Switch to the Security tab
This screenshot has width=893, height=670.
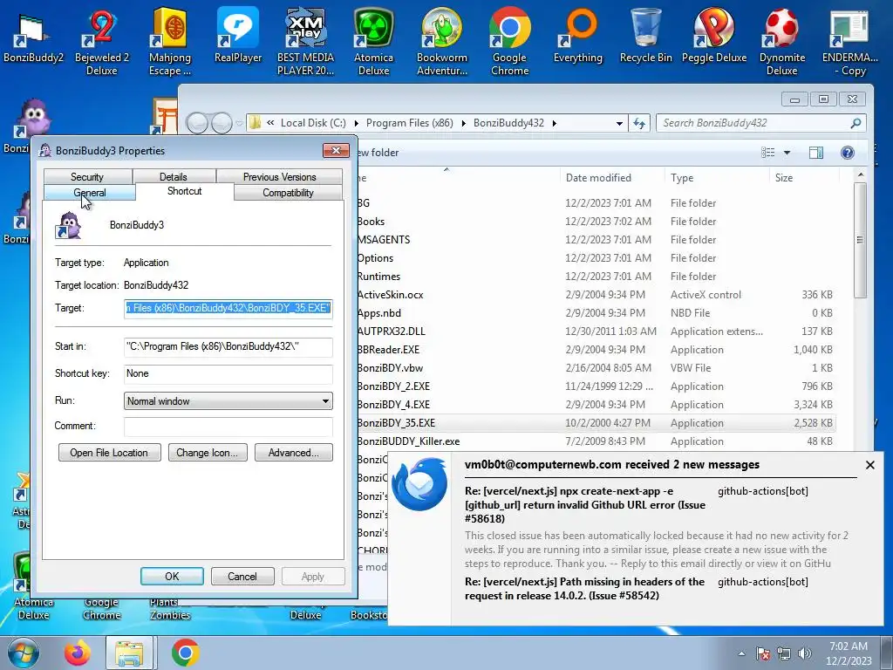point(88,176)
